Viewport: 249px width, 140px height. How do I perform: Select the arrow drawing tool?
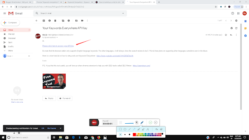point(134,129)
